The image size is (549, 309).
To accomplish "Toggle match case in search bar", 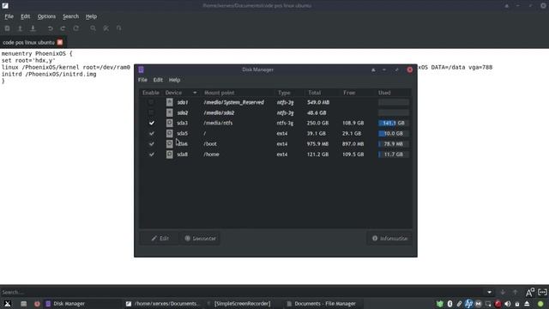I will tap(530, 292).
